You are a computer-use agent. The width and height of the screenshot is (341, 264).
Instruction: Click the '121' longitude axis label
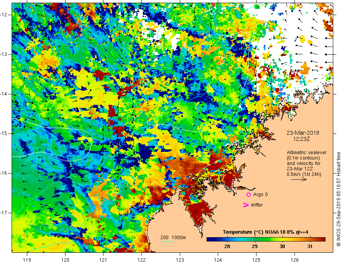[103, 260]
